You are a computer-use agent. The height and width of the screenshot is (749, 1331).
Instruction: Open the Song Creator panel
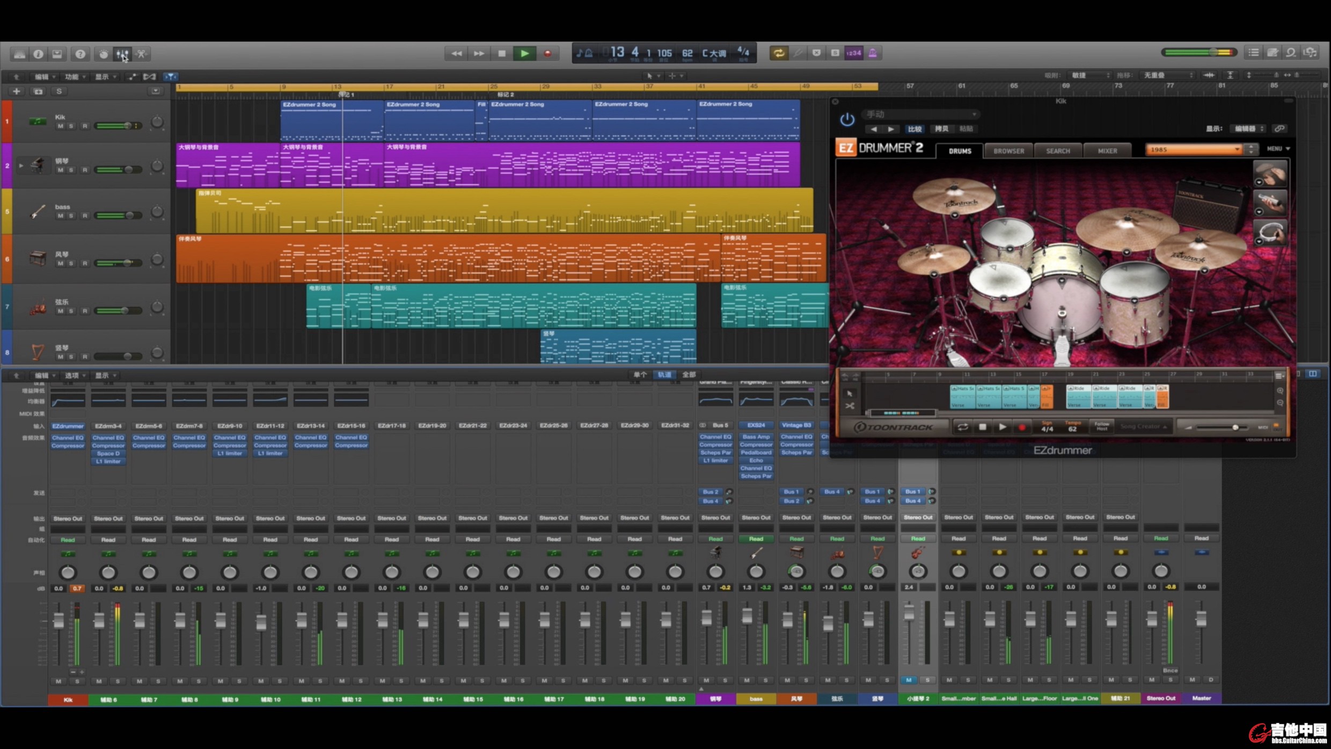(1143, 427)
